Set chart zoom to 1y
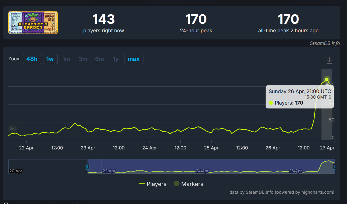 pos(116,59)
